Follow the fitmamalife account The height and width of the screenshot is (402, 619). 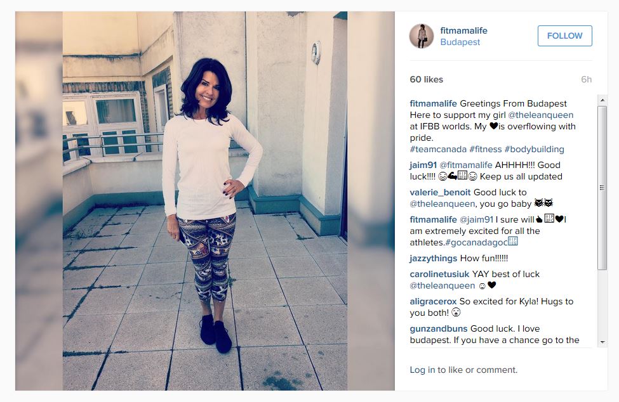point(564,36)
